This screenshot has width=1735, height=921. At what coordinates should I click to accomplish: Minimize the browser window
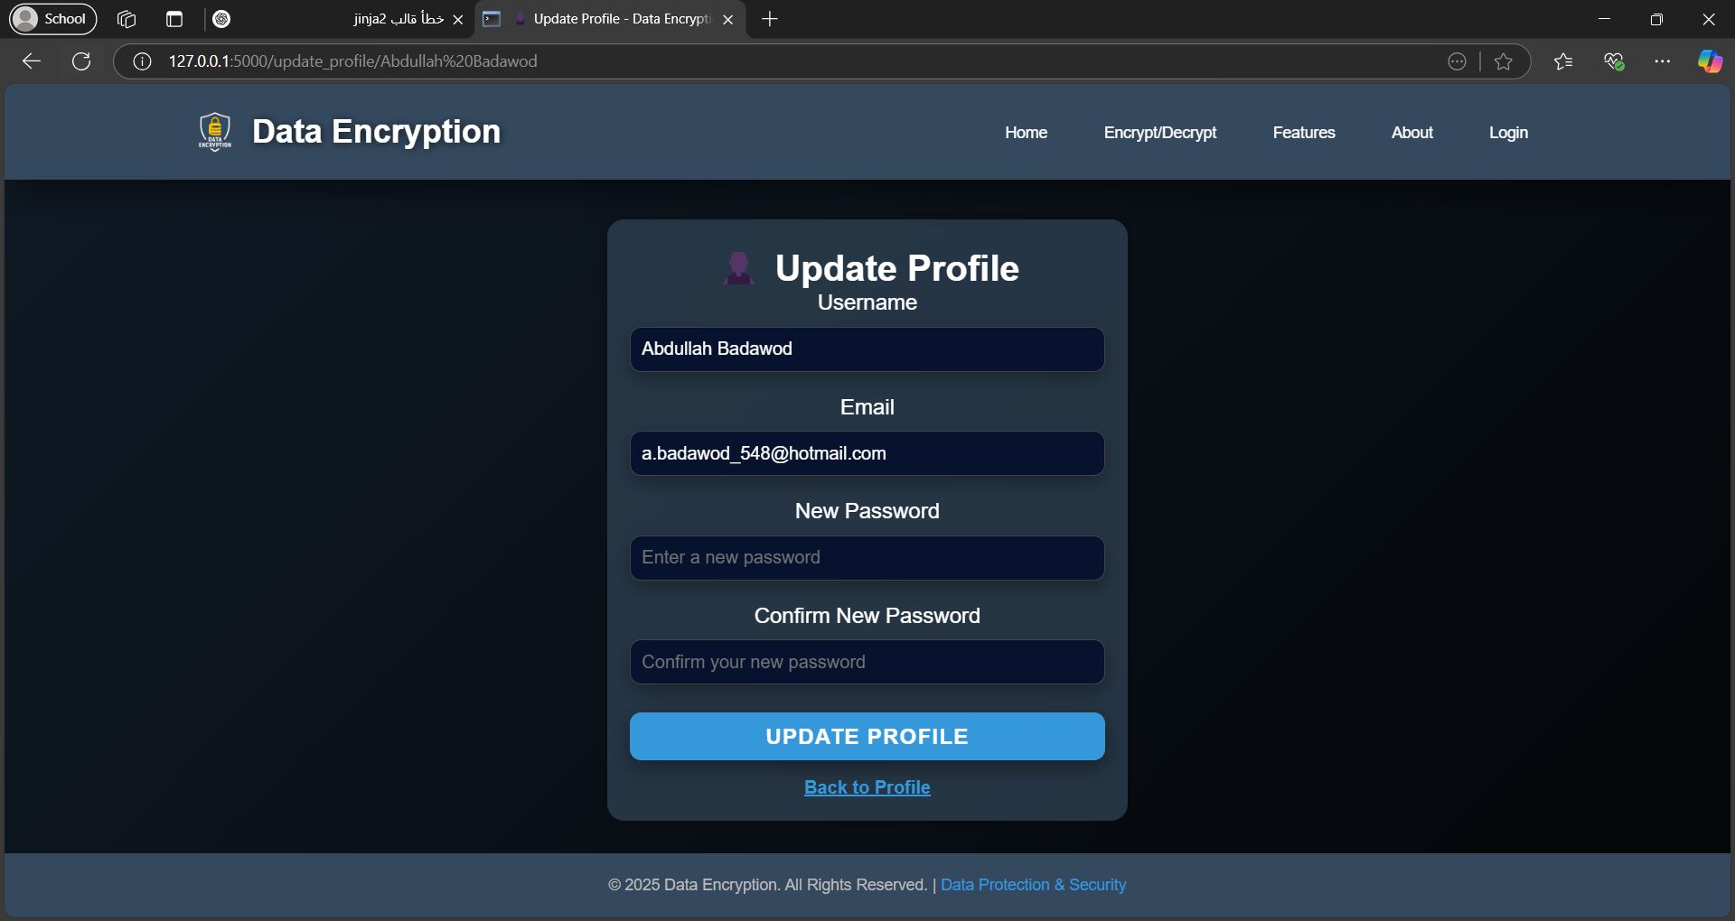tap(1605, 19)
